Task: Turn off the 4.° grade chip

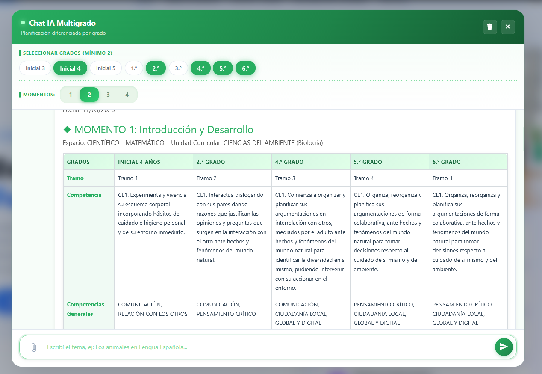Action: tap(200, 68)
